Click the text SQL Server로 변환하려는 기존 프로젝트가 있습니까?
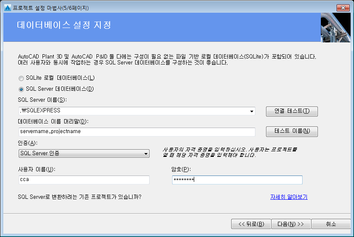The height and width of the screenshot is (237, 354). tap(79, 197)
